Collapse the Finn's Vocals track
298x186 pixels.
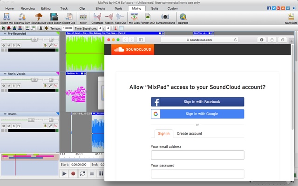tap(5, 74)
